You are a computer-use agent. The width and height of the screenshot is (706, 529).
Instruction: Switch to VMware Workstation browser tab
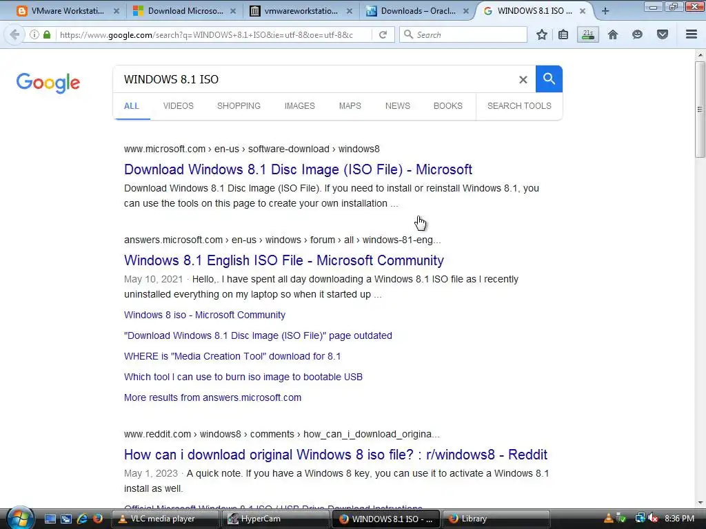pyautogui.click(x=68, y=11)
